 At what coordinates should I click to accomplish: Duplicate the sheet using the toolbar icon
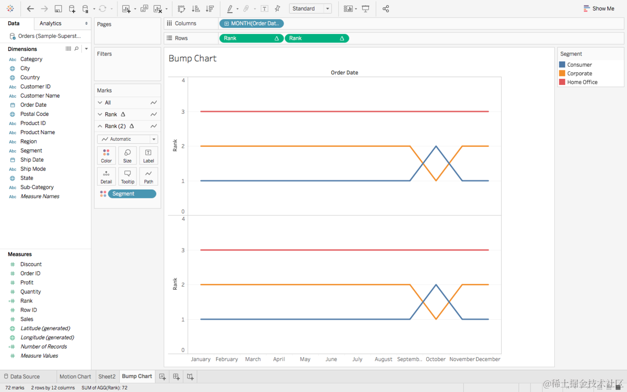(x=144, y=9)
